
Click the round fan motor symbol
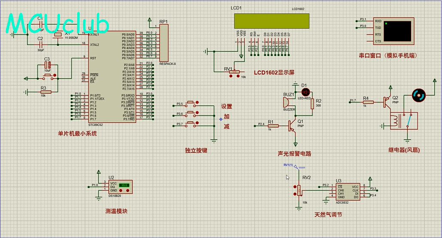pos(418,95)
